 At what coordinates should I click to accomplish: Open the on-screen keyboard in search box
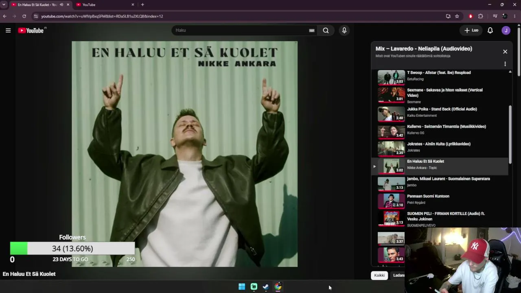point(312,31)
